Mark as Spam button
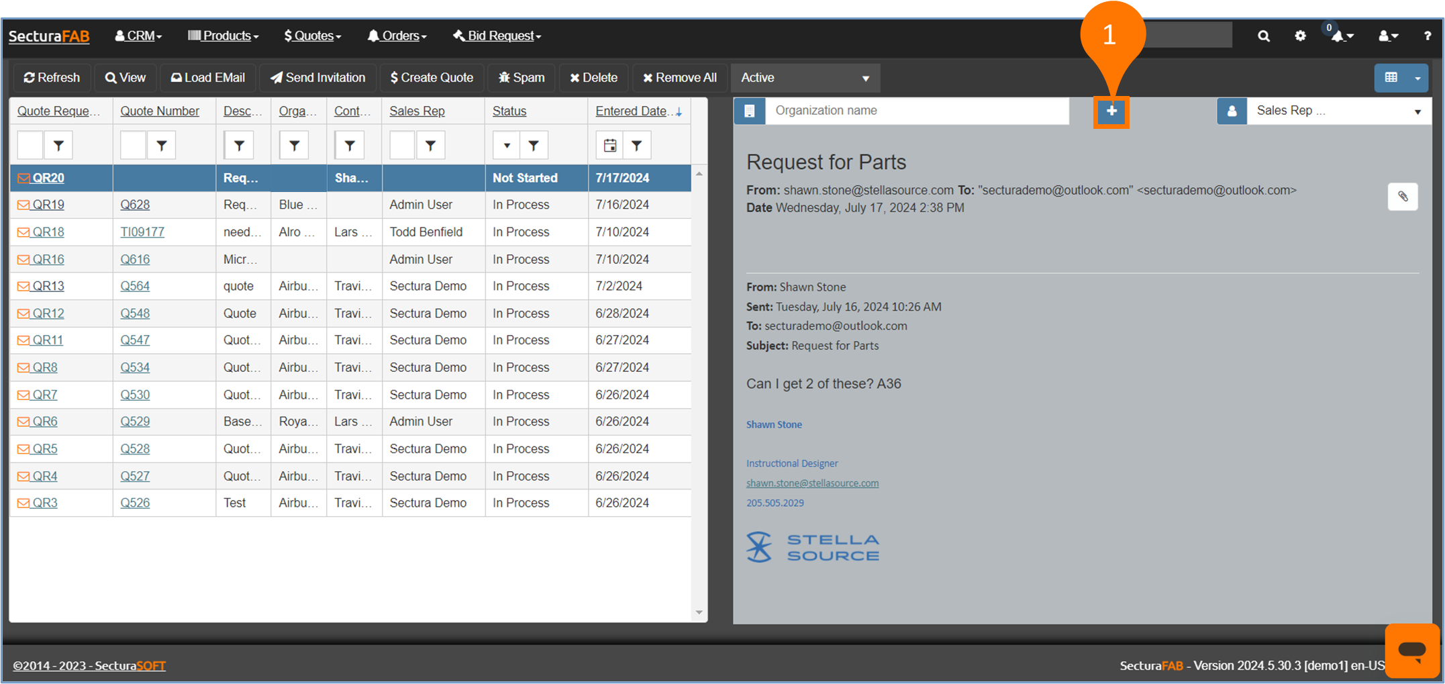1445x684 pixels. (x=521, y=78)
